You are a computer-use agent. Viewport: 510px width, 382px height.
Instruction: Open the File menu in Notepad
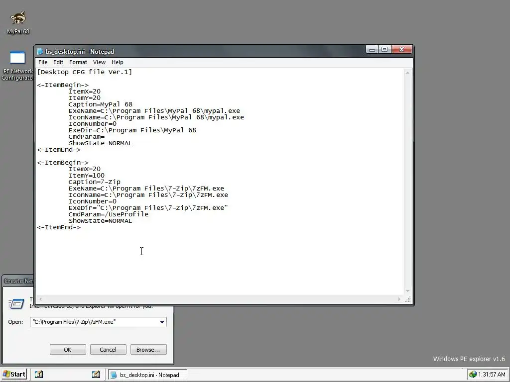click(43, 62)
